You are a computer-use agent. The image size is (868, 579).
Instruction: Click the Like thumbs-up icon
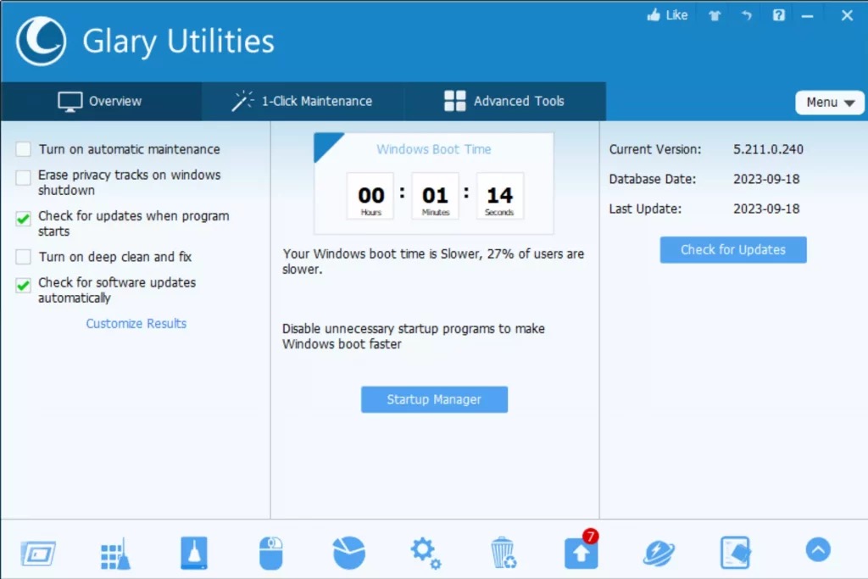tap(654, 15)
